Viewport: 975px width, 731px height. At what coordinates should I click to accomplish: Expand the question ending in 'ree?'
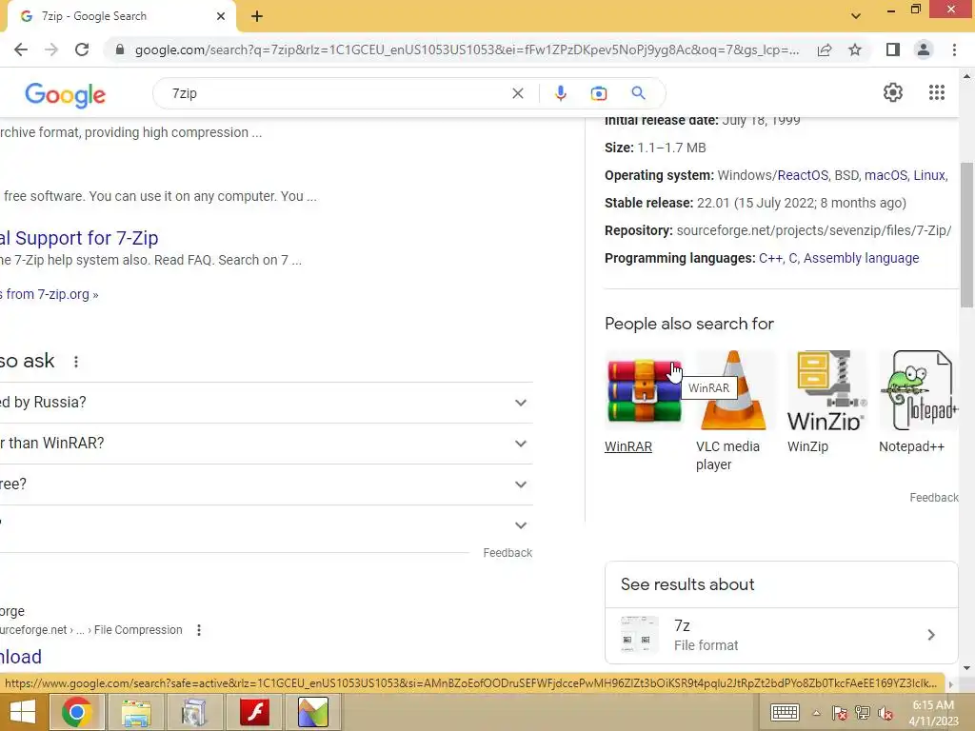tap(267, 484)
